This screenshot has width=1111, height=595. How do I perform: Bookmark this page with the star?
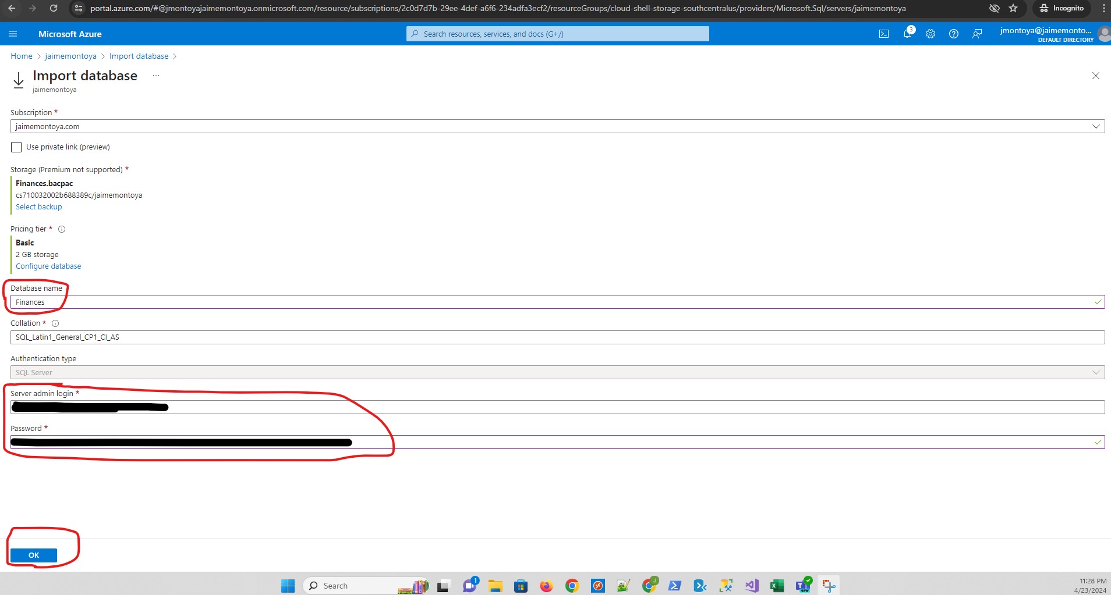1013,8
